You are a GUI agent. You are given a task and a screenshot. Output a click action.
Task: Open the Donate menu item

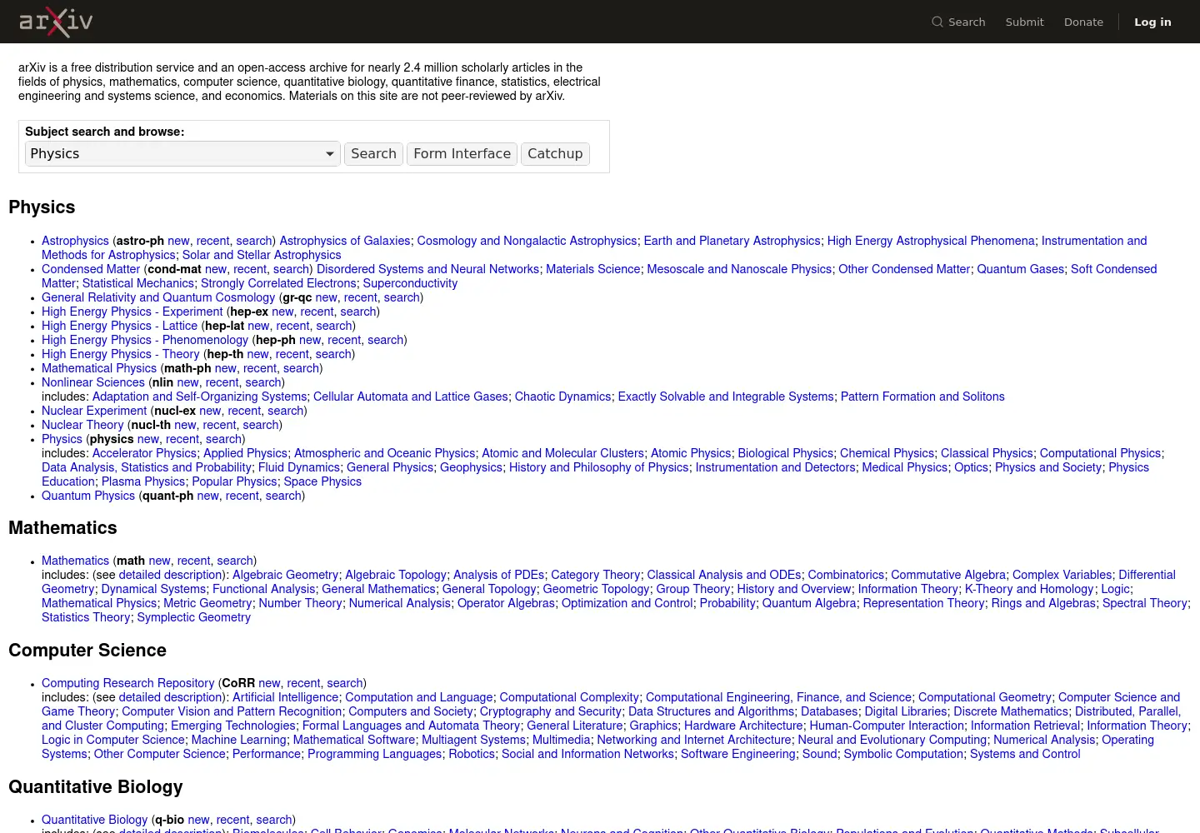pyautogui.click(x=1083, y=22)
